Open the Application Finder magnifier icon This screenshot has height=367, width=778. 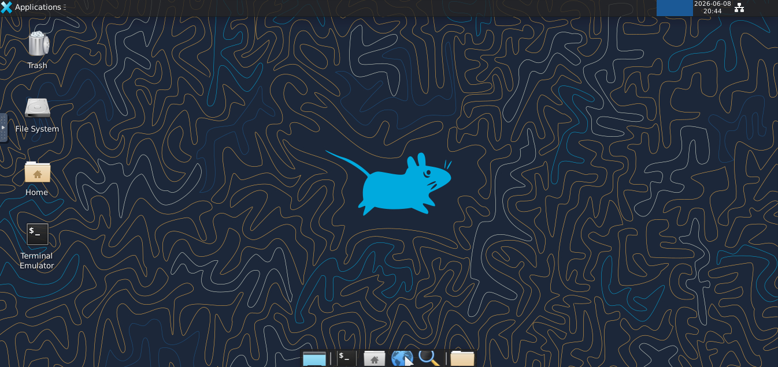(429, 358)
